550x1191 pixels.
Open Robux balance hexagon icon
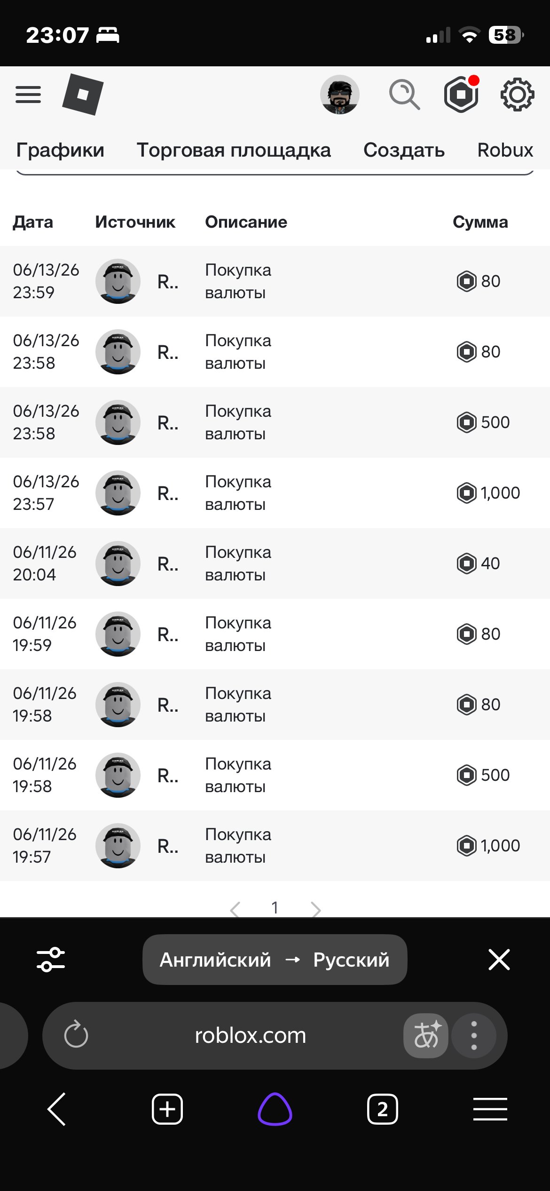coord(462,94)
